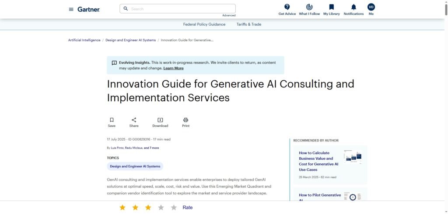448x214 pixels.
Task: Switch to Federal Policy Guidance tab
Action: (x=204, y=24)
